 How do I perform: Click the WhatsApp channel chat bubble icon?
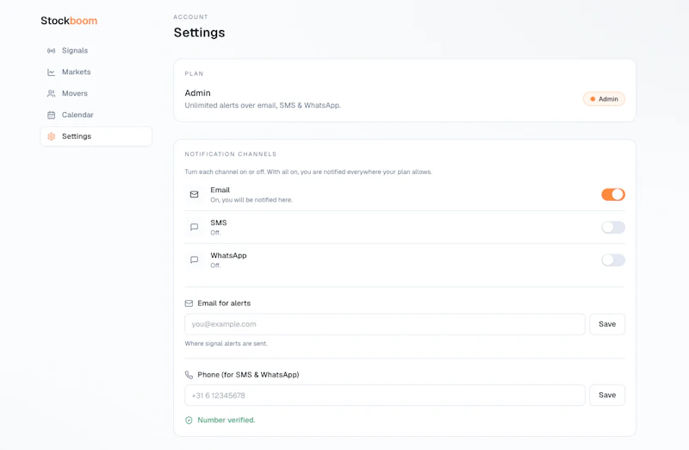(x=195, y=260)
